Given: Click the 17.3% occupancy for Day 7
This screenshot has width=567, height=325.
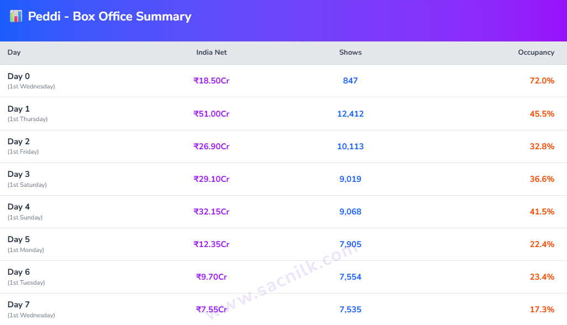Looking at the screenshot, I should [542, 310].
